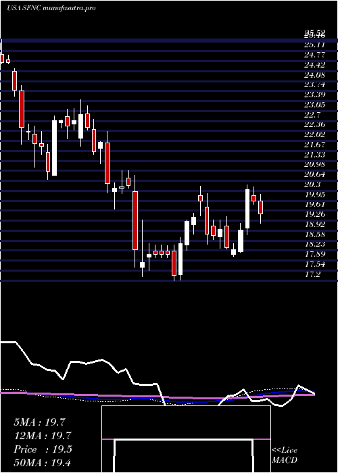The image size is (338, 473).
Task: Click the 'USA SFNC munafasutra.pro' chart title
Action: pyautogui.click(x=51, y=8)
